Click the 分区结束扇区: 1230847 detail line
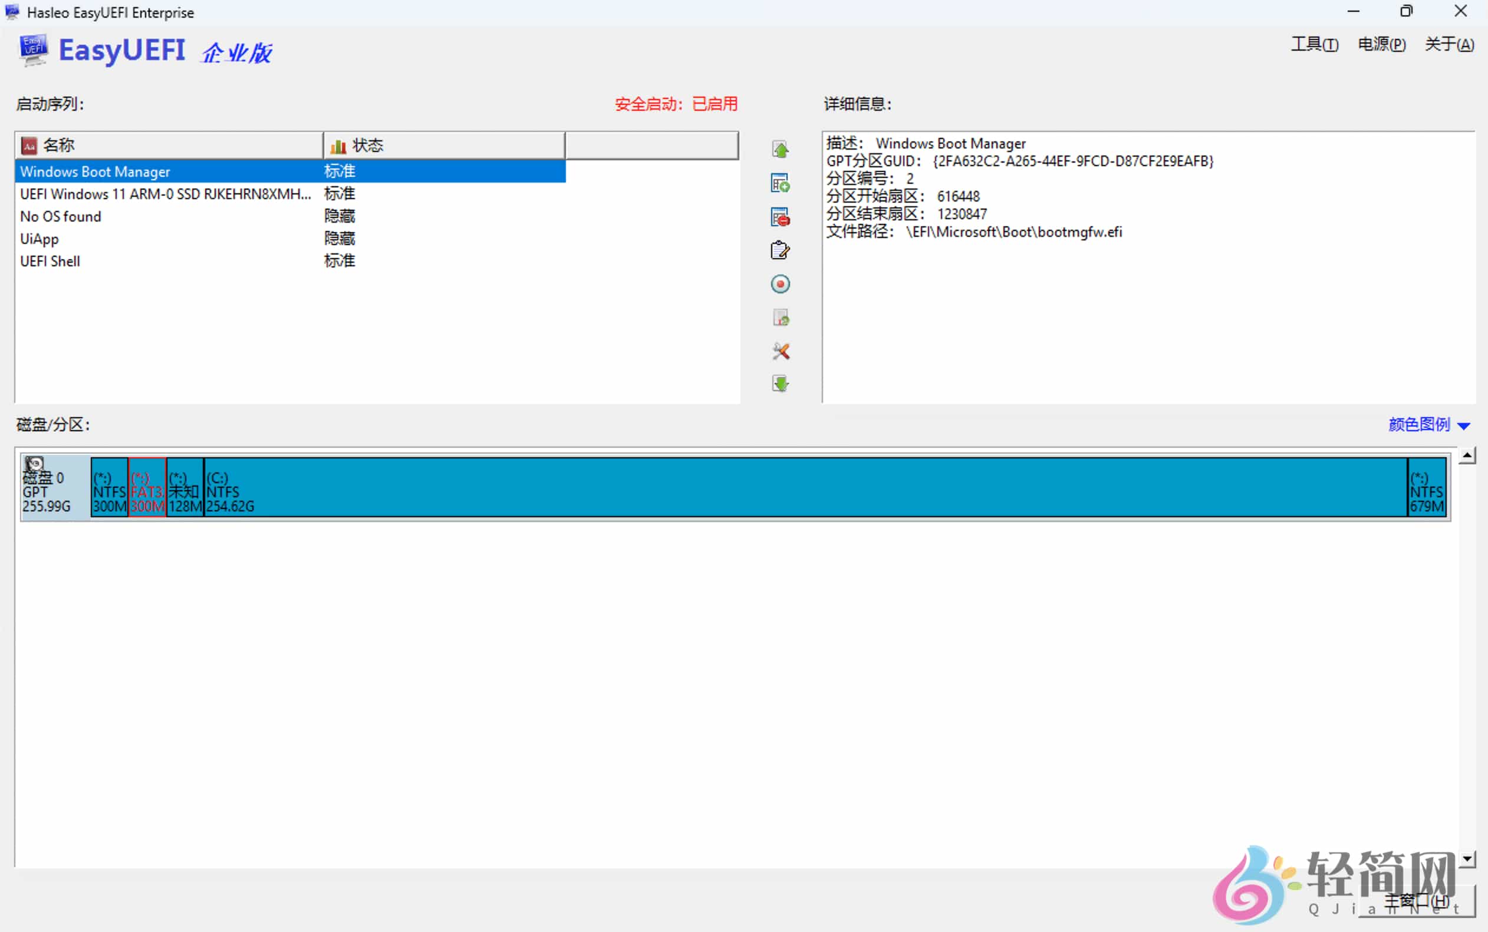1488x932 pixels. tap(907, 214)
